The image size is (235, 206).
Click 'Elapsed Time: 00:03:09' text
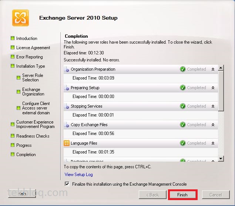pos(93,78)
